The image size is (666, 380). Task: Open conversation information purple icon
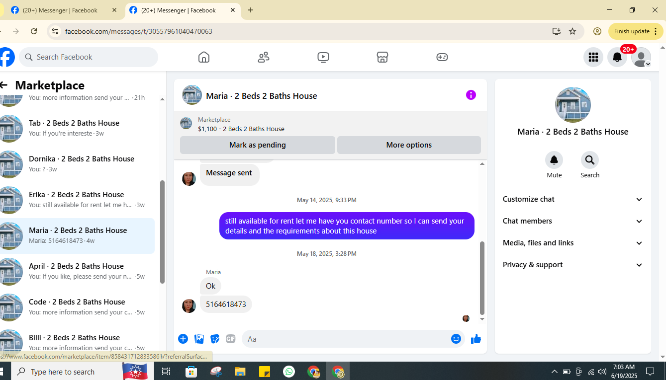pos(471,95)
